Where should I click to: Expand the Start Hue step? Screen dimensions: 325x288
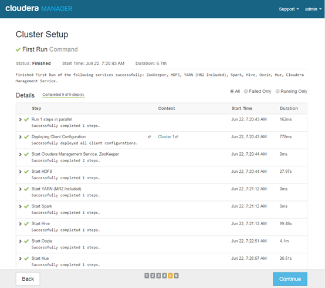pos(21,259)
